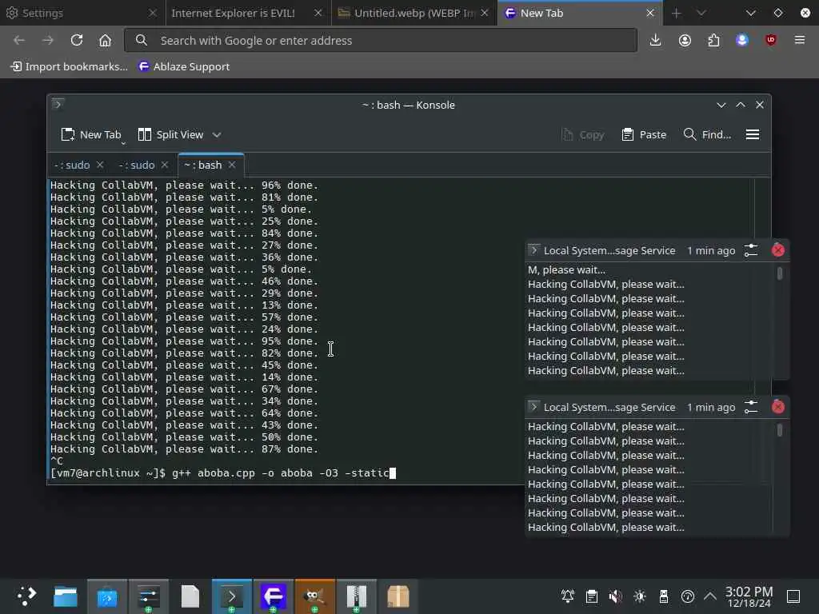Image resolution: width=819 pixels, height=614 pixels.
Task: Open the package box icon in the taskbar
Action: 398,596
